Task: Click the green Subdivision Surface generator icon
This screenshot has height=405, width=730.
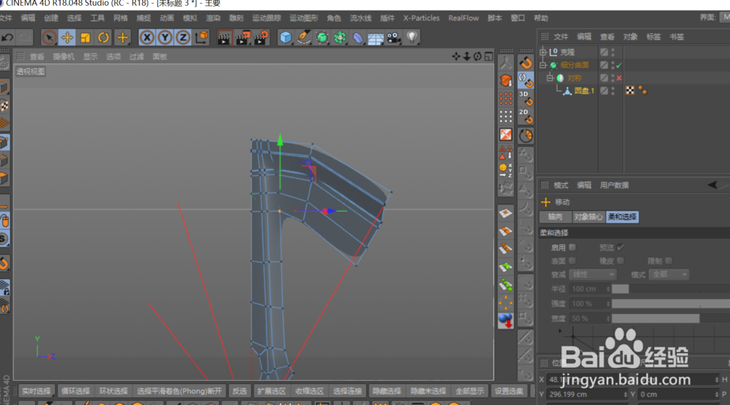Action: click(x=322, y=38)
